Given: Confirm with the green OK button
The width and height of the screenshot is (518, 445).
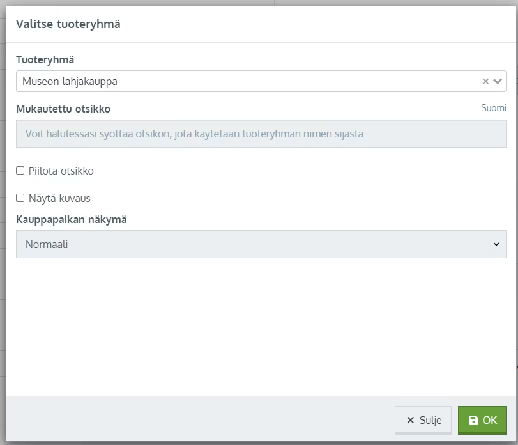Looking at the screenshot, I should (482, 420).
